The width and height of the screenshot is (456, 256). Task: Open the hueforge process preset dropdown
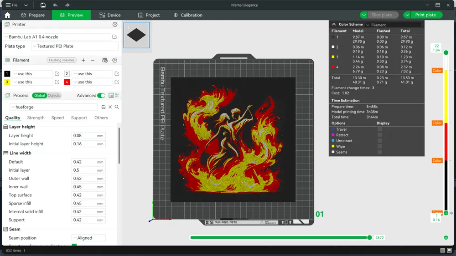click(x=54, y=107)
